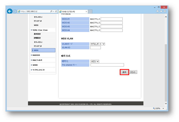Click the vertical scrollbar down arrow
This screenshot has width=179, height=122.
click(166, 103)
